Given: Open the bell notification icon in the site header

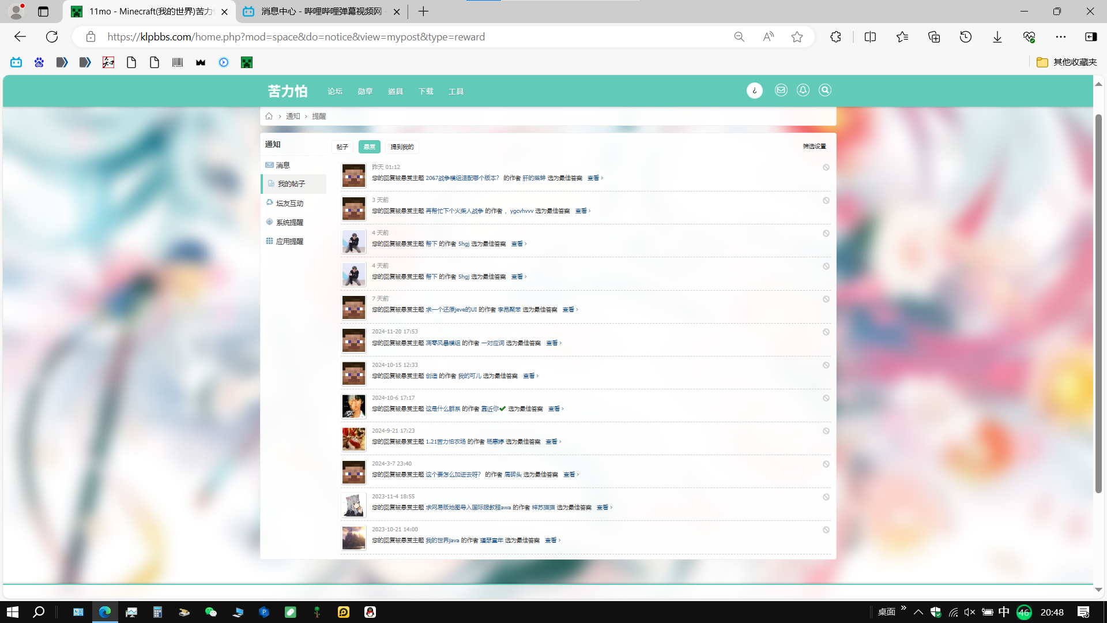Looking at the screenshot, I should click(803, 90).
